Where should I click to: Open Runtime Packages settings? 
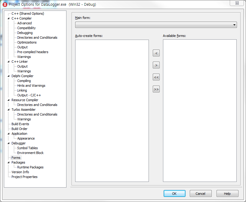click(30, 167)
